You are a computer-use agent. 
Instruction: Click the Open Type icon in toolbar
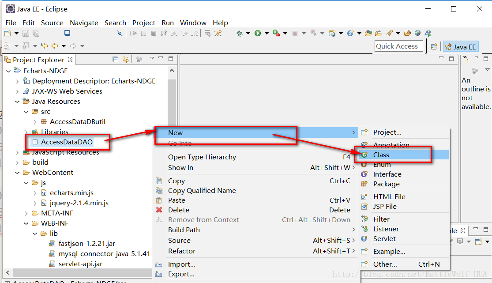368,33
